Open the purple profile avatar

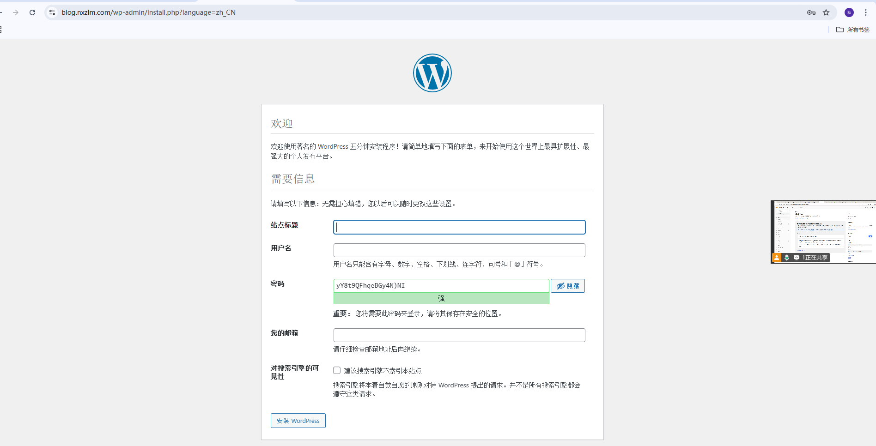click(849, 12)
